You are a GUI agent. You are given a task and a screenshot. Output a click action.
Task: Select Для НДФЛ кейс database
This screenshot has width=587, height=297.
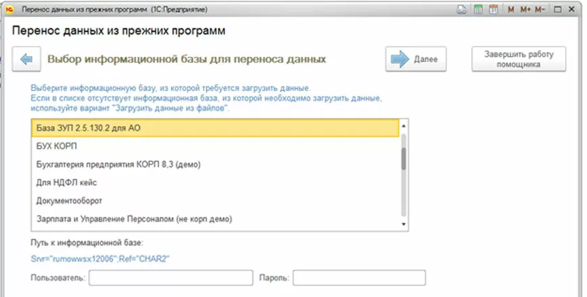[215, 182]
